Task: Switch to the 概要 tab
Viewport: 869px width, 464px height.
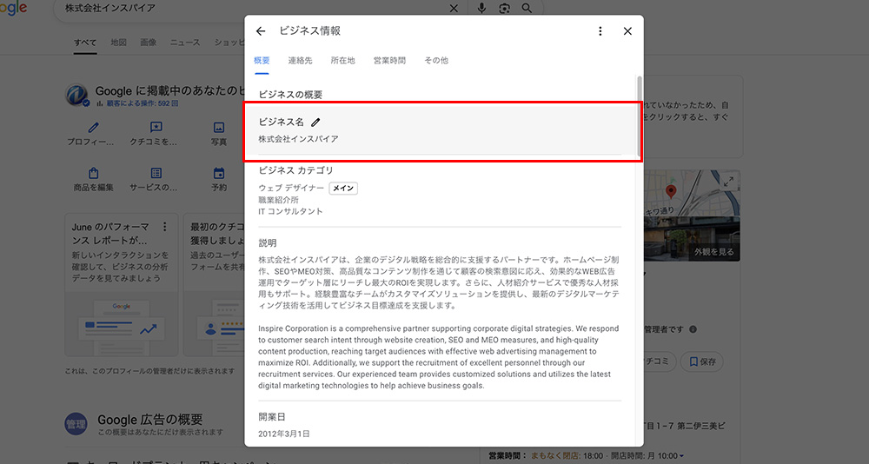Action: coord(262,61)
